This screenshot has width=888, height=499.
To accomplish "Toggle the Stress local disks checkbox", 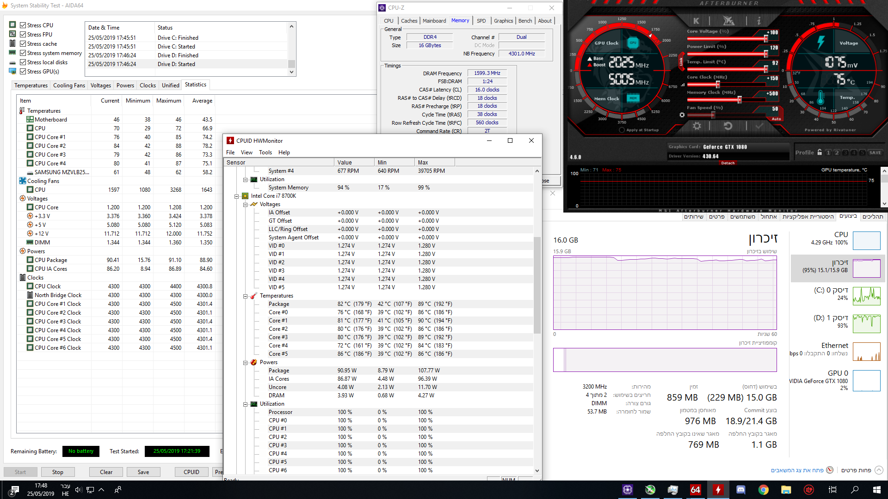I will click(x=23, y=62).
